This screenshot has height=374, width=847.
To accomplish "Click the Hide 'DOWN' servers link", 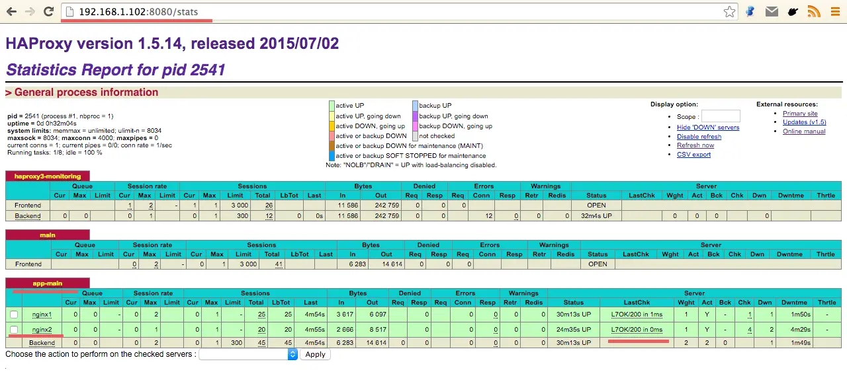I will pyautogui.click(x=708, y=128).
